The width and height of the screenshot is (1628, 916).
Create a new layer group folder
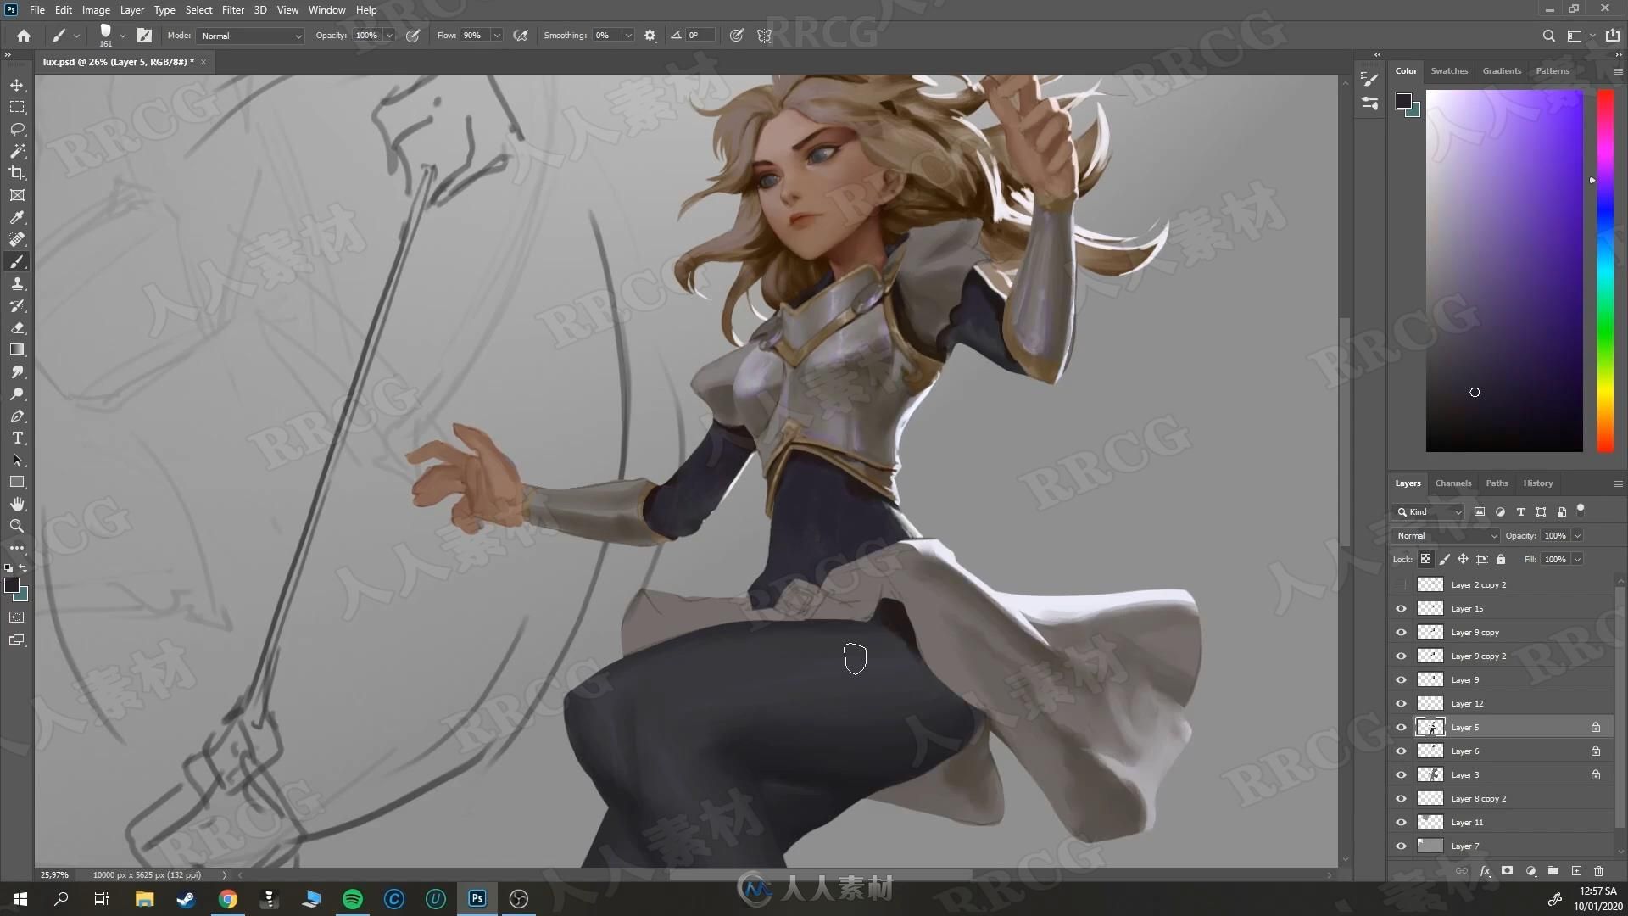click(1553, 871)
